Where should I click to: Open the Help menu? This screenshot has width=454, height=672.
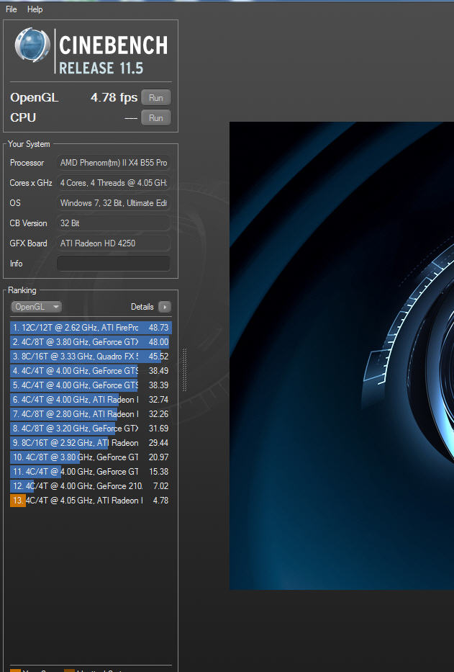(x=35, y=9)
